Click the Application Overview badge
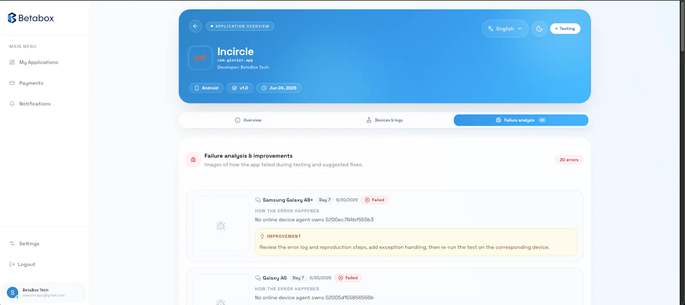The width and height of the screenshot is (685, 305). (x=240, y=26)
